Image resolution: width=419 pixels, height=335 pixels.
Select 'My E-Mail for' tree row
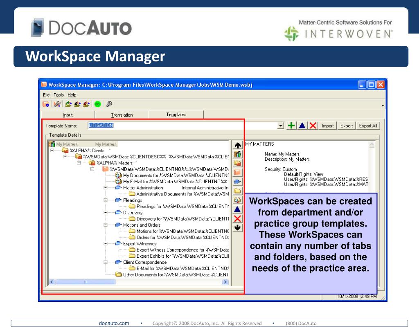tap(172, 182)
